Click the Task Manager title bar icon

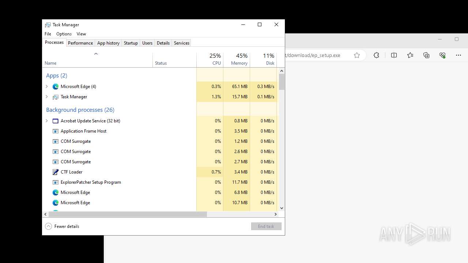click(x=48, y=25)
